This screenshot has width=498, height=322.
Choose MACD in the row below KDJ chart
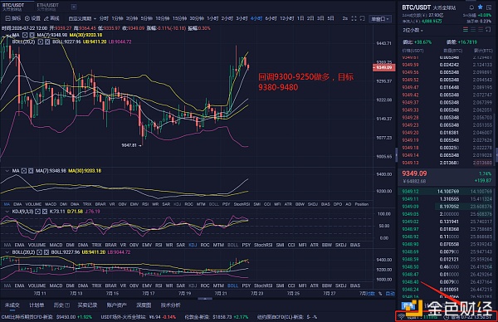pos(56,245)
